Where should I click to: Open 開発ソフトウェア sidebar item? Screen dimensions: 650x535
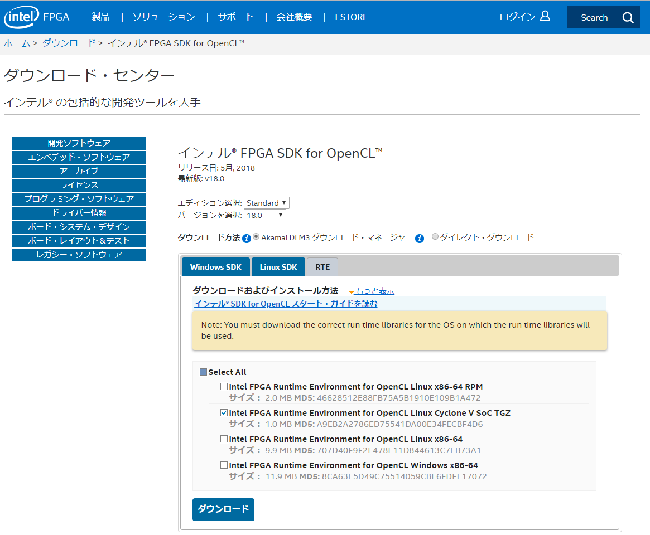[79, 143]
